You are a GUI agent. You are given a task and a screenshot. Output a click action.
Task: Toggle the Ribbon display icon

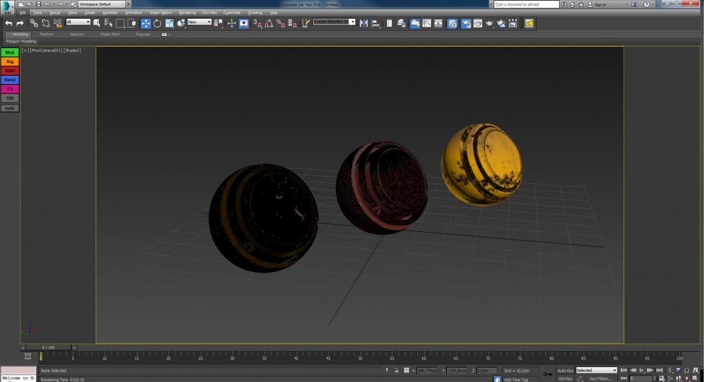click(415, 23)
